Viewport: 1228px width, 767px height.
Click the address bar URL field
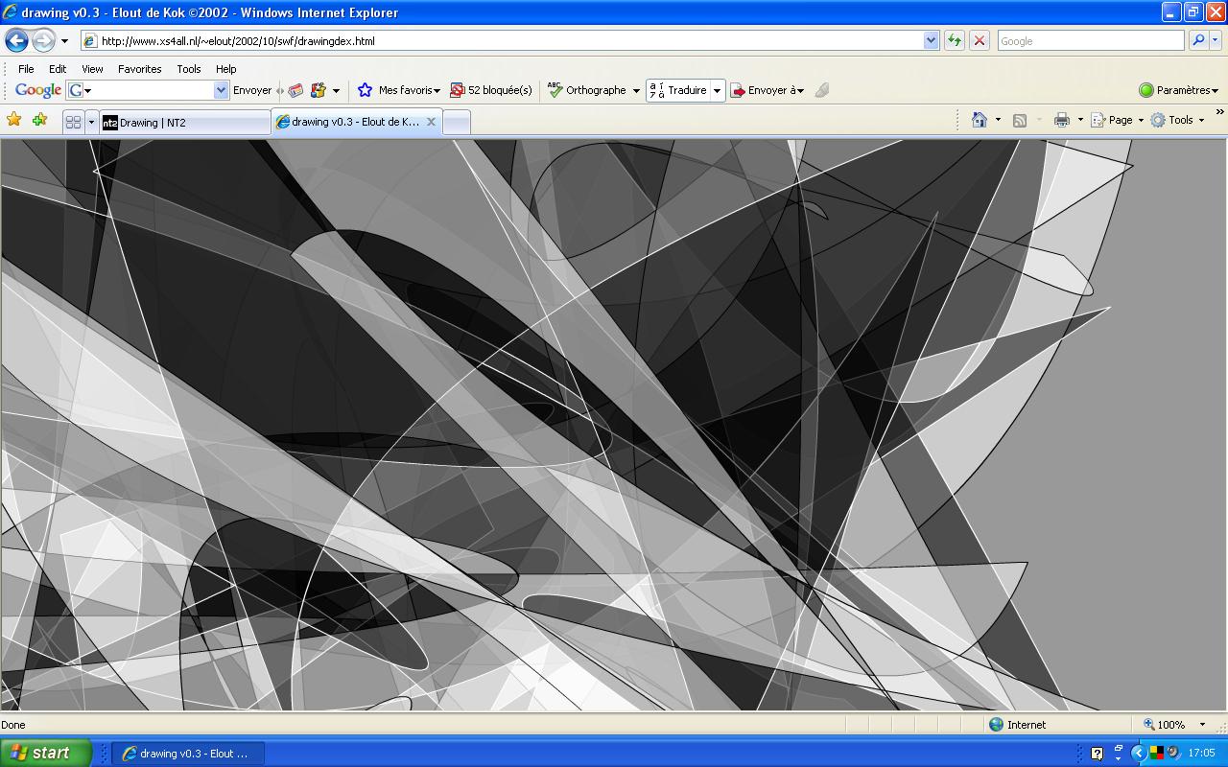click(501, 41)
